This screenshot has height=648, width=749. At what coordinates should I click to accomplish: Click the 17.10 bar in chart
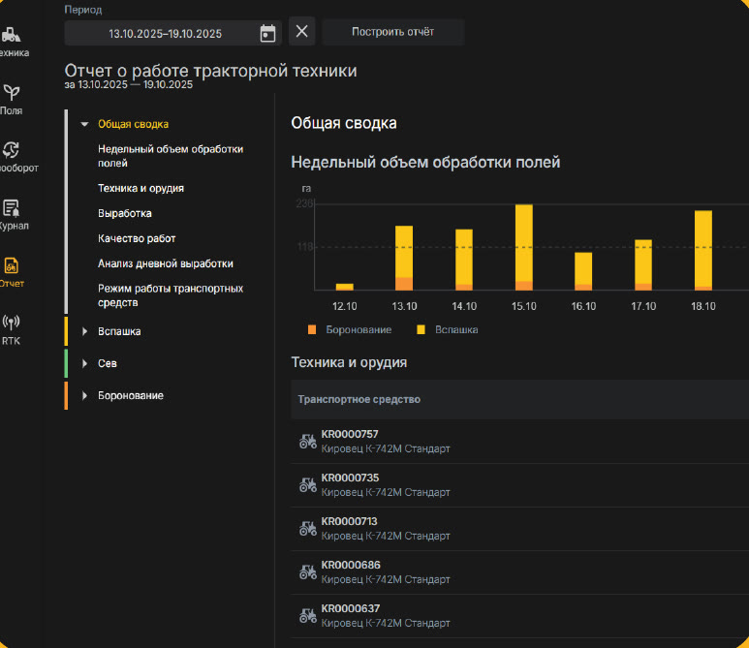(643, 265)
